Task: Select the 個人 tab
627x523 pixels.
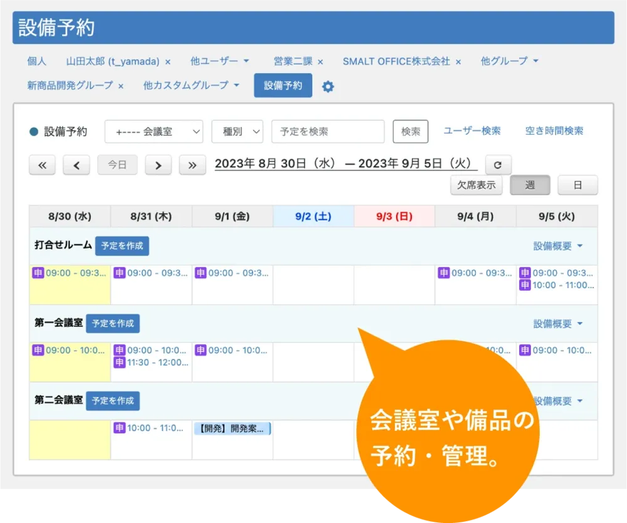Action: click(37, 61)
